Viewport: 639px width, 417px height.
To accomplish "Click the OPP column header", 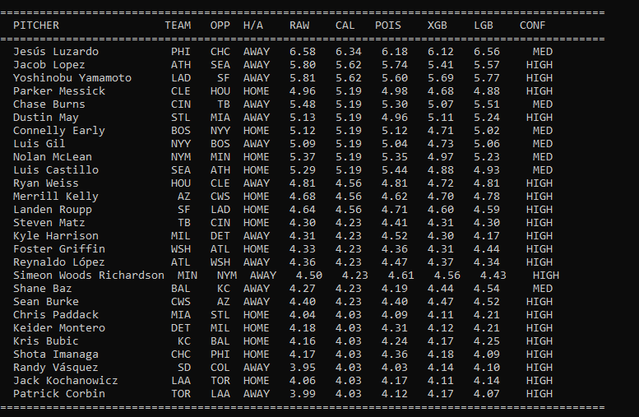I will (x=220, y=25).
